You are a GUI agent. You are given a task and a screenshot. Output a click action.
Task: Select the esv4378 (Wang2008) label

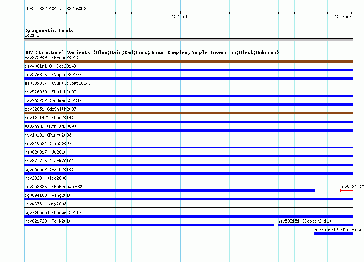47,204
